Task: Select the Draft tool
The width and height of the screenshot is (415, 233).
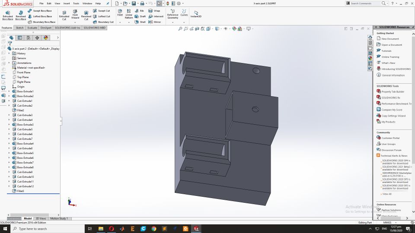Action: [140, 16]
